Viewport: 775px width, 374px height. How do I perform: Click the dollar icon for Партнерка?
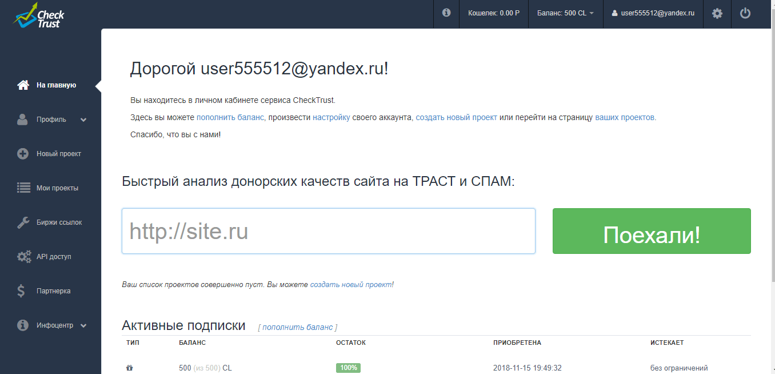point(22,291)
